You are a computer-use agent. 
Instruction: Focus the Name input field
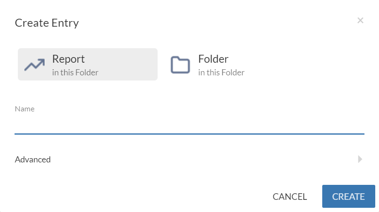point(189,125)
